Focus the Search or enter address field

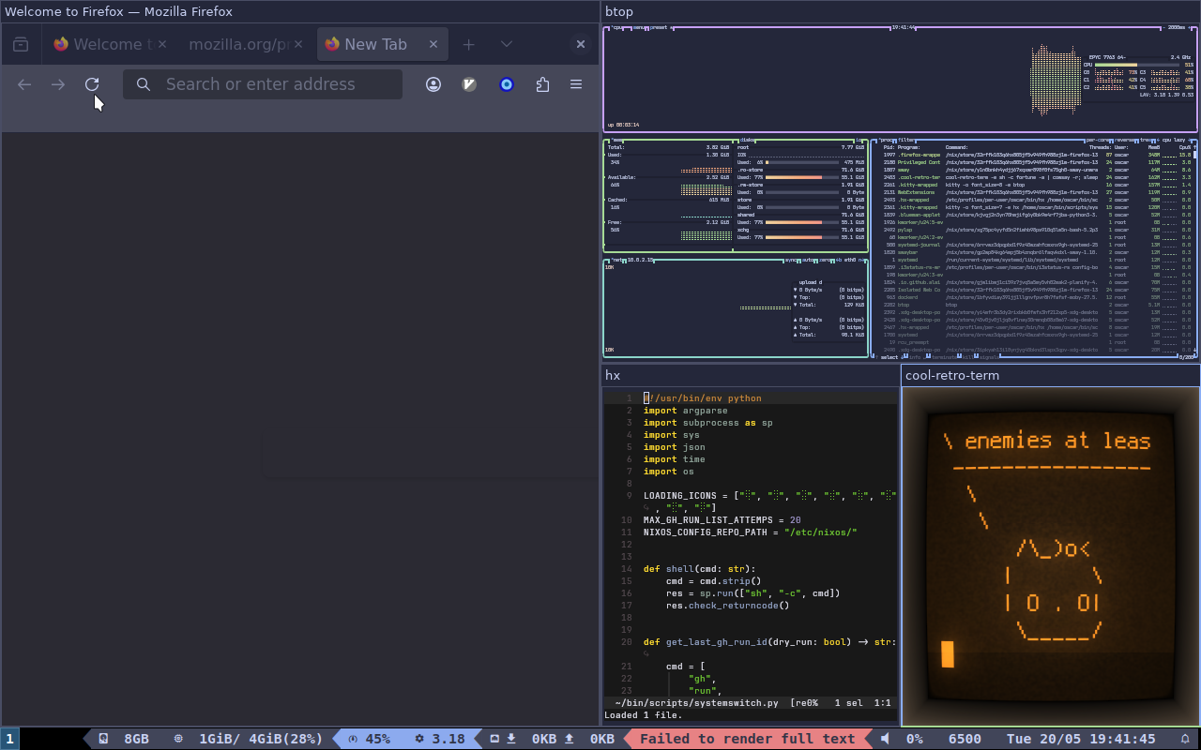click(x=263, y=84)
